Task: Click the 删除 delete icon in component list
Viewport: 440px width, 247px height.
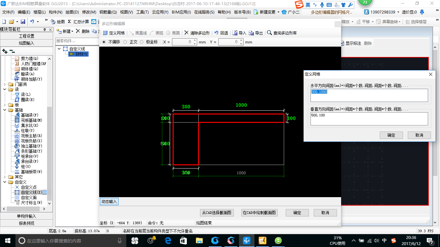Action: (x=83, y=31)
